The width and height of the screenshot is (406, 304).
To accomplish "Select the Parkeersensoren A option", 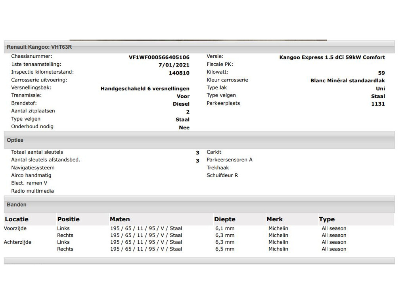I will tap(229, 160).
